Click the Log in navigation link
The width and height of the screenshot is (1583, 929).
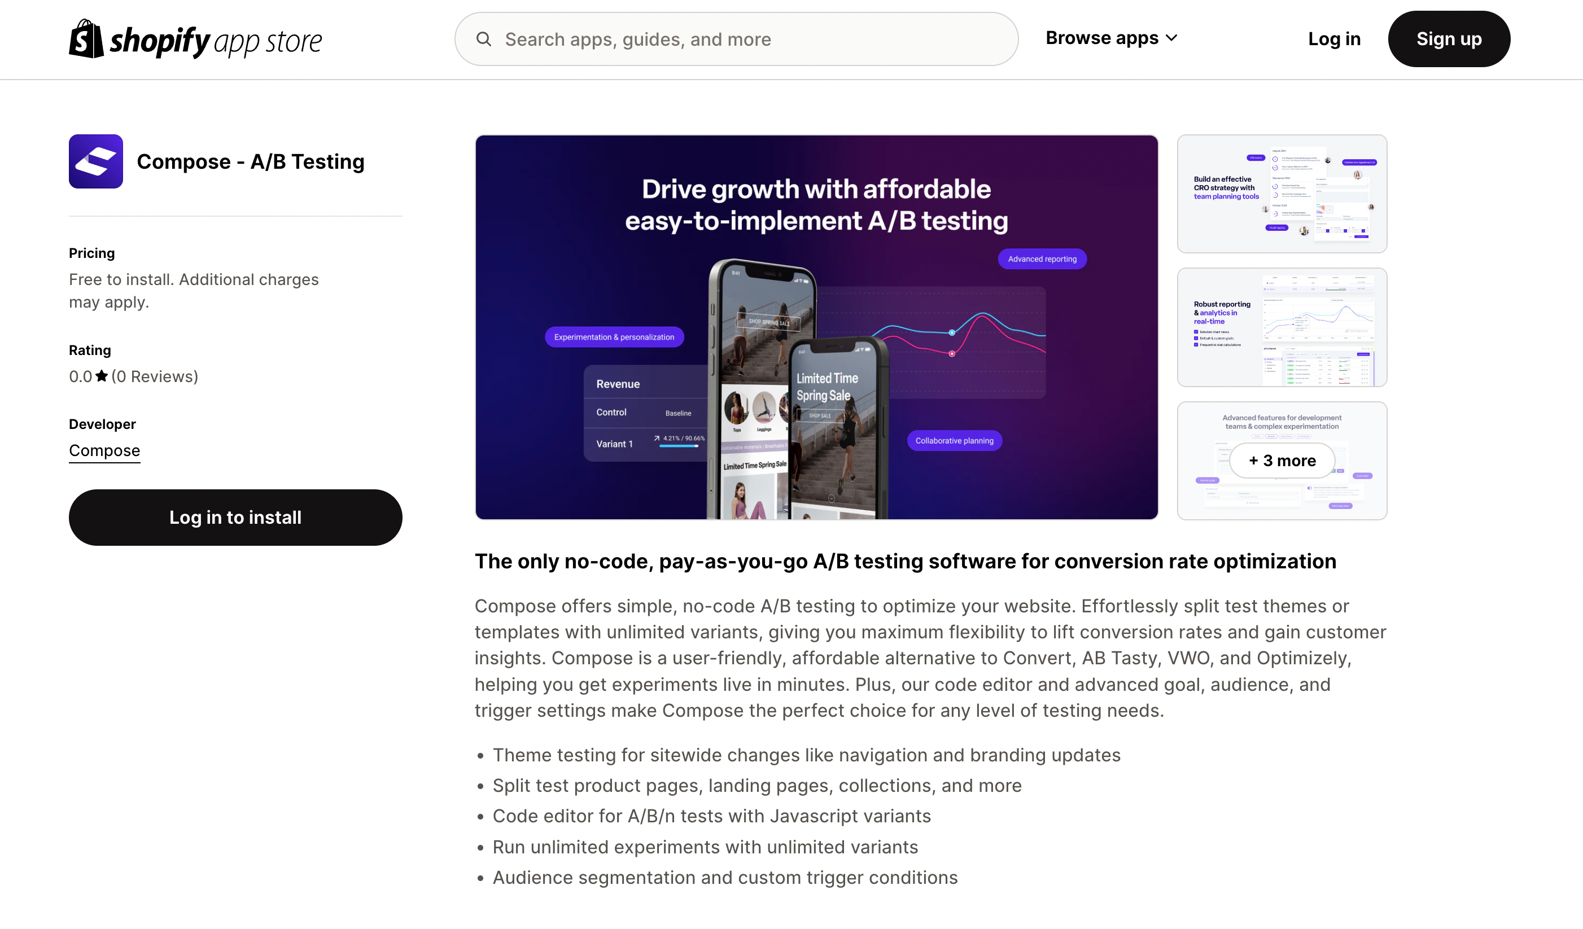(1334, 39)
